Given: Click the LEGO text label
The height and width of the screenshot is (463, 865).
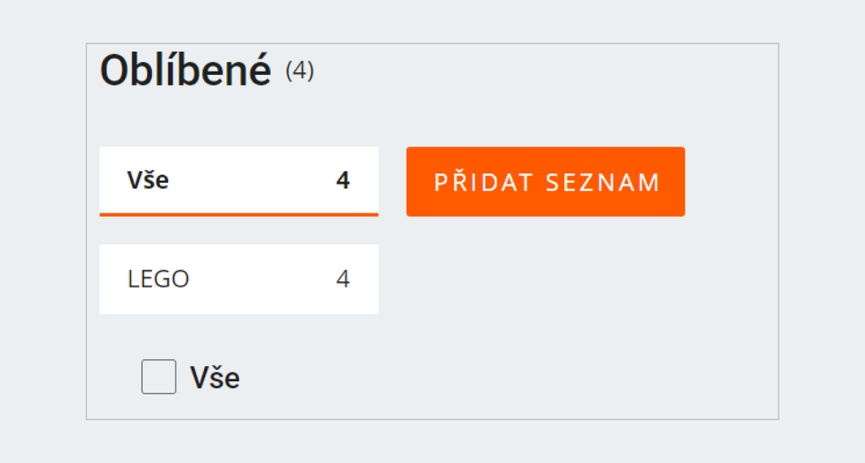Looking at the screenshot, I should click(x=159, y=279).
